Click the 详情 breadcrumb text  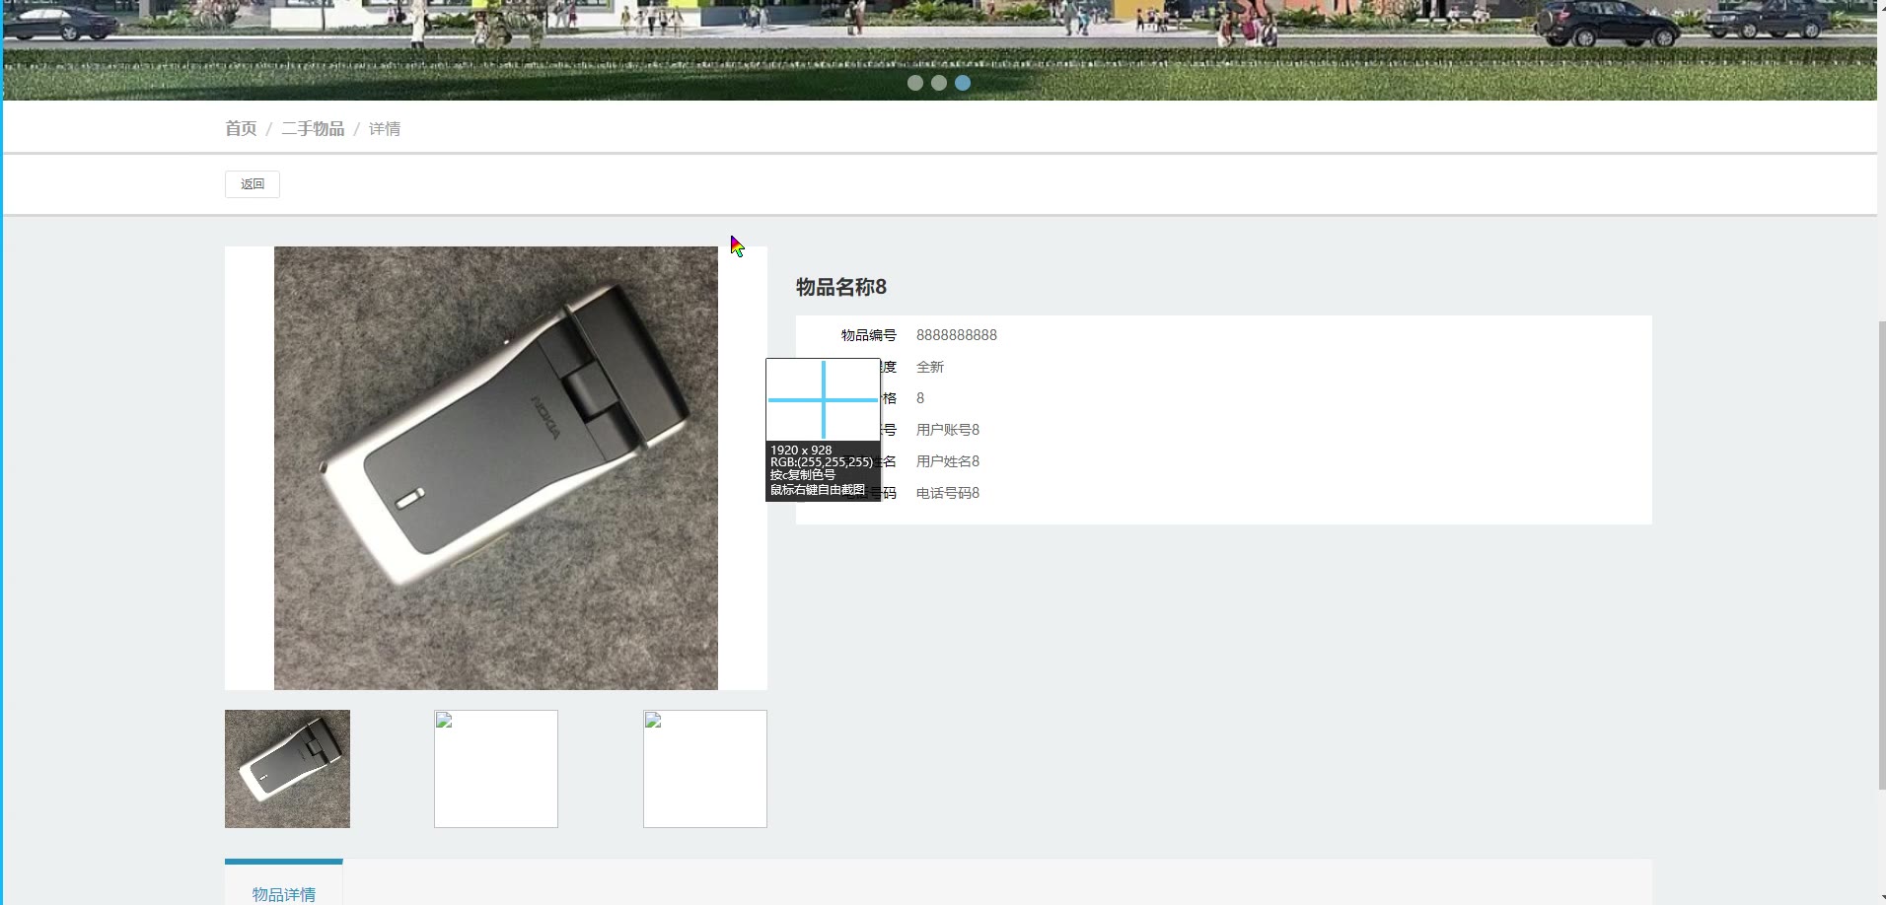[x=385, y=129]
